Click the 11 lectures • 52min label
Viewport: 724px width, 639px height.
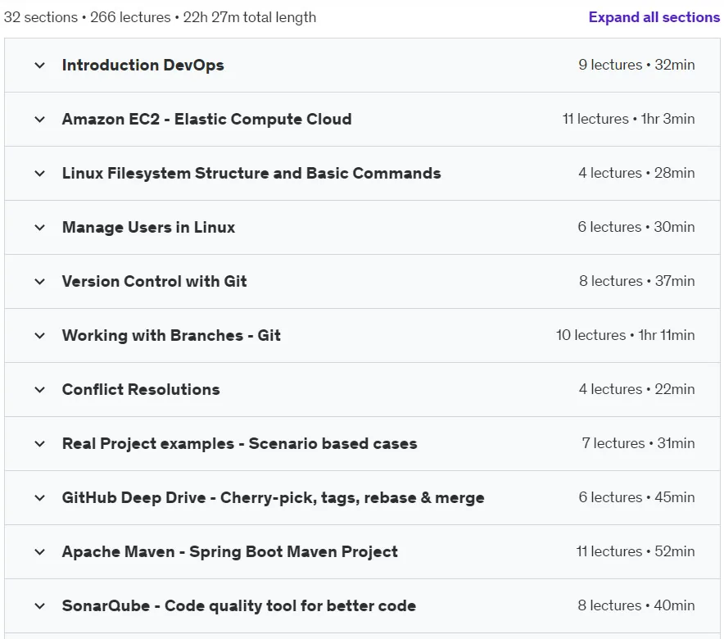(x=636, y=551)
